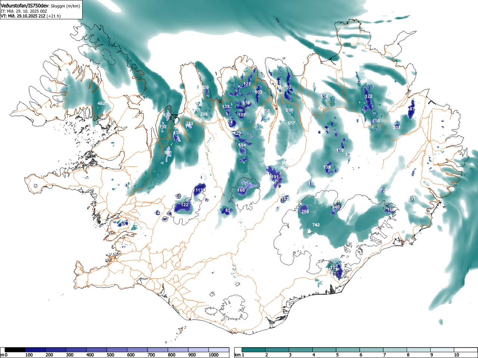Click the visibility value 782 on map
Screen dimensions: 478x358
coord(189,123)
